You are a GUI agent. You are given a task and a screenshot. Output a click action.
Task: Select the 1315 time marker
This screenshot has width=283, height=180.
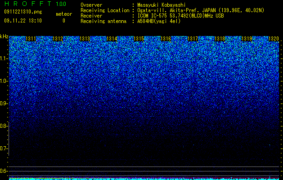[x=139, y=39]
